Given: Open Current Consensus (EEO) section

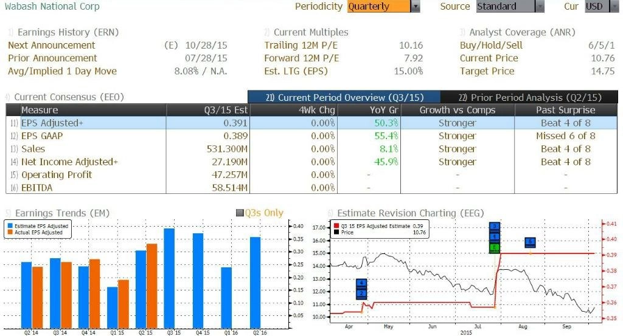Looking at the screenshot, I should pos(69,97).
